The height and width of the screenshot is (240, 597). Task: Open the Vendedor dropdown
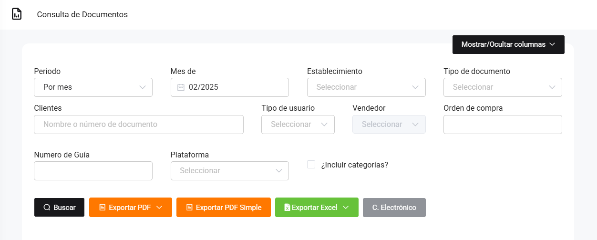coord(389,125)
